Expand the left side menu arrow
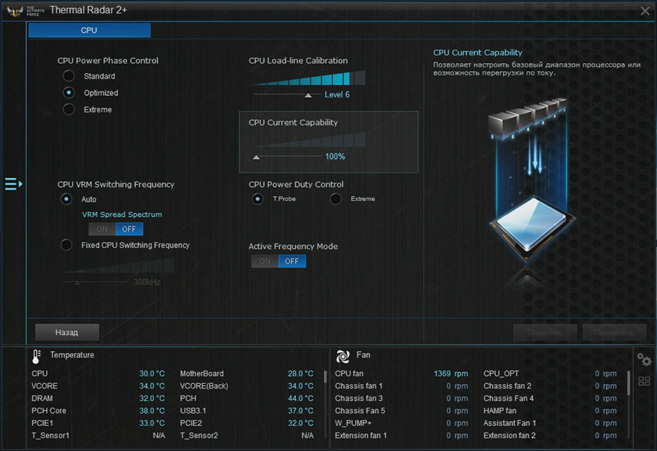The image size is (657, 451). coord(13,184)
